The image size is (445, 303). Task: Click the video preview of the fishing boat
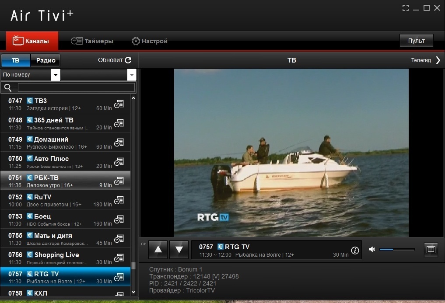(291, 153)
